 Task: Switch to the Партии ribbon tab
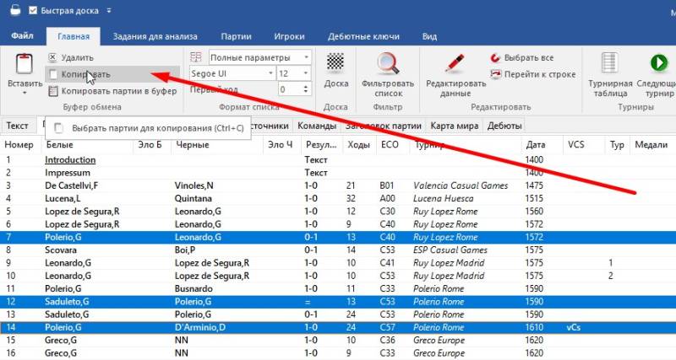click(236, 36)
